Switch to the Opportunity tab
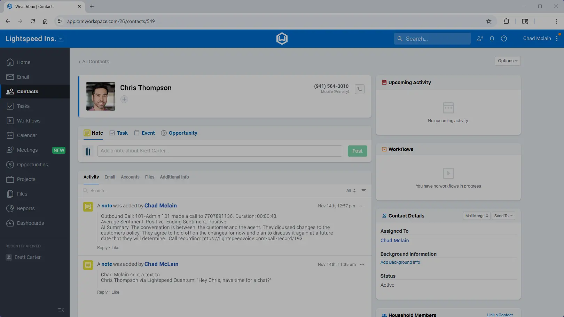Screen dimensions: 564x317 click(x=179, y=133)
